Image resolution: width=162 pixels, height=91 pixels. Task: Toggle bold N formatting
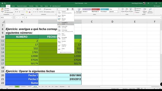[x=16, y=12]
